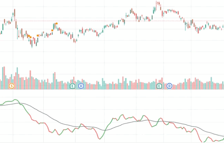Click the volume bar directly above the S marker
Viewport: 224px width, 143px height.
(x=12, y=79)
